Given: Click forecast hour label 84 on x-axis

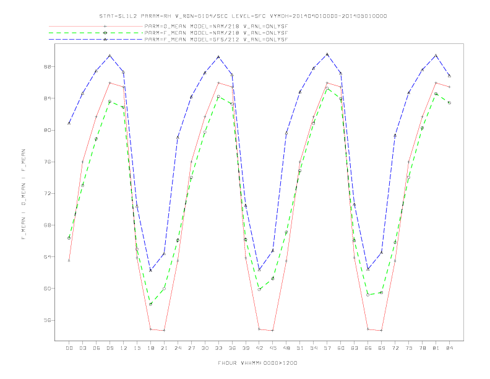Looking at the screenshot, I should point(450,348).
